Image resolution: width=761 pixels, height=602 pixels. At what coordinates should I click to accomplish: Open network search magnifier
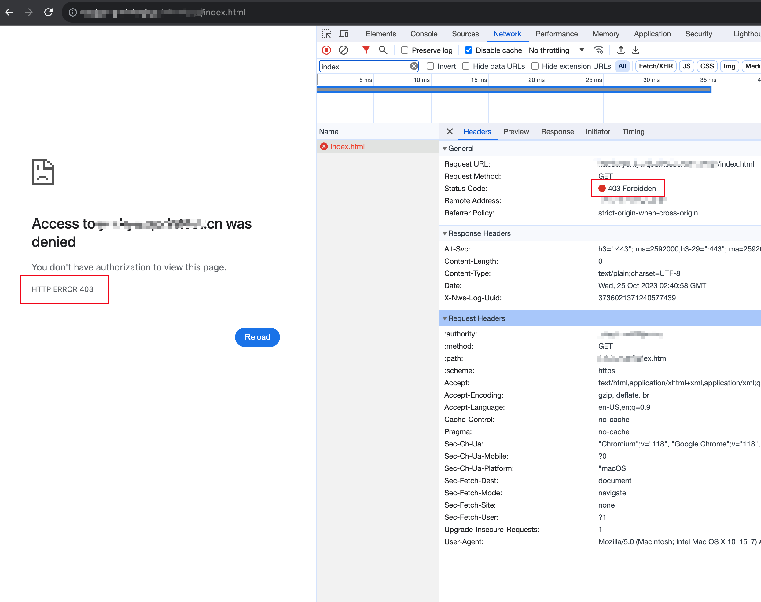coord(383,50)
